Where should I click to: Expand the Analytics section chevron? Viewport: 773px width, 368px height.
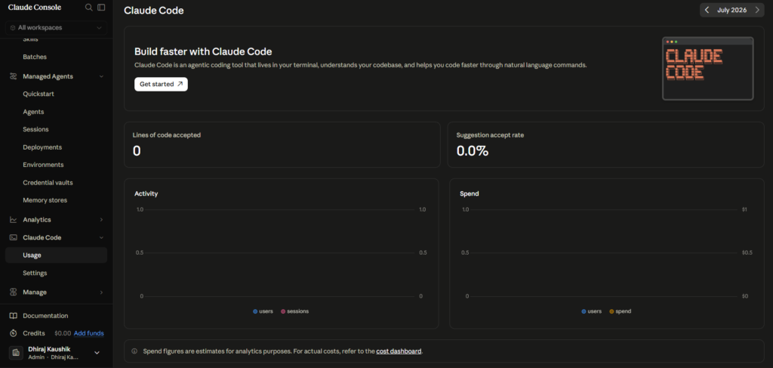(102, 220)
